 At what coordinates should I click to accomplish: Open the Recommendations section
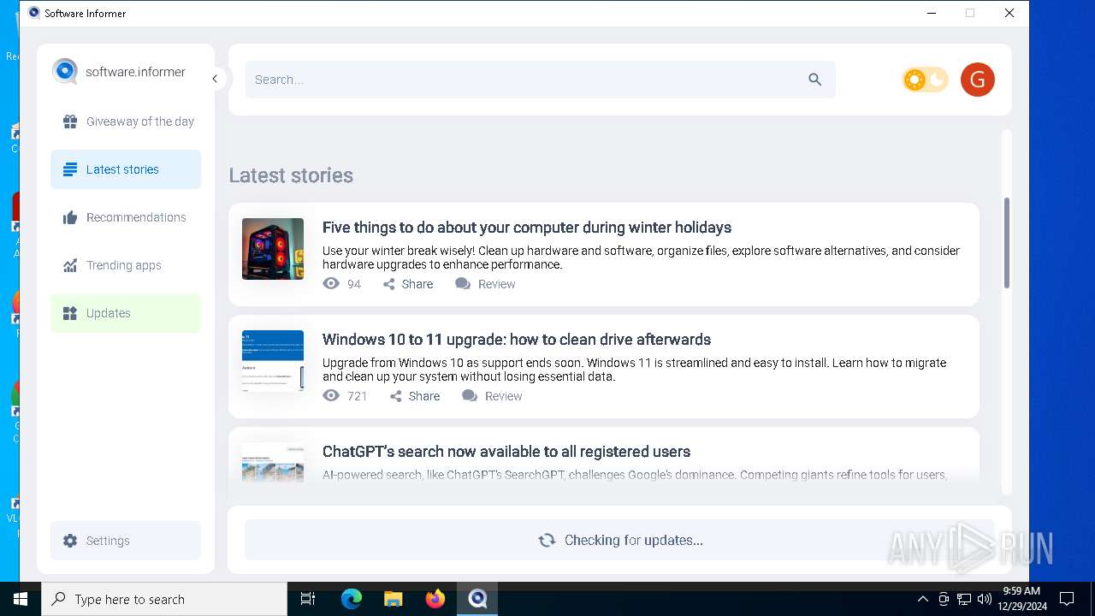[126, 217]
